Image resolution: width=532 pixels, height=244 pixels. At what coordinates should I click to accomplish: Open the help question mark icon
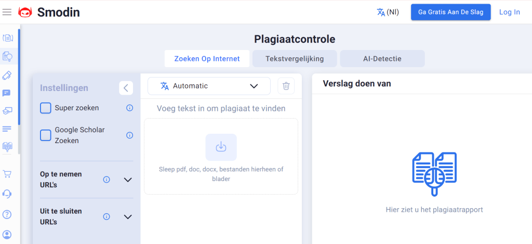coord(7,214)
